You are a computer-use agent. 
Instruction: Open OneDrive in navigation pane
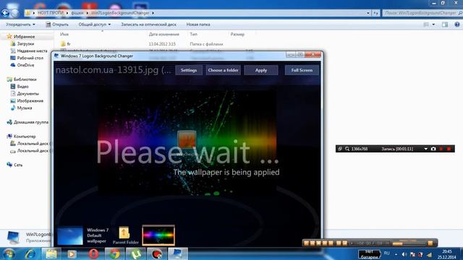point(25,65)
